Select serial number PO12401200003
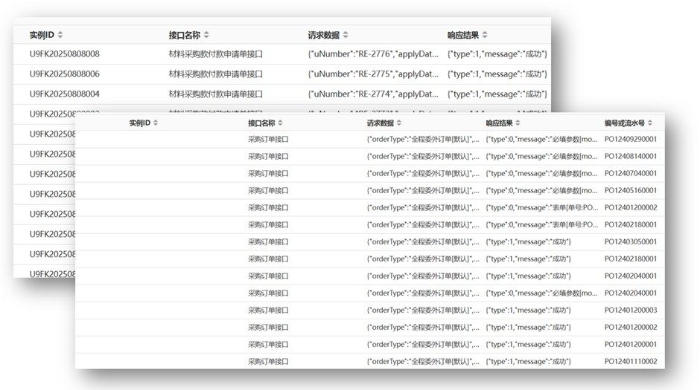 click(631, 311)
